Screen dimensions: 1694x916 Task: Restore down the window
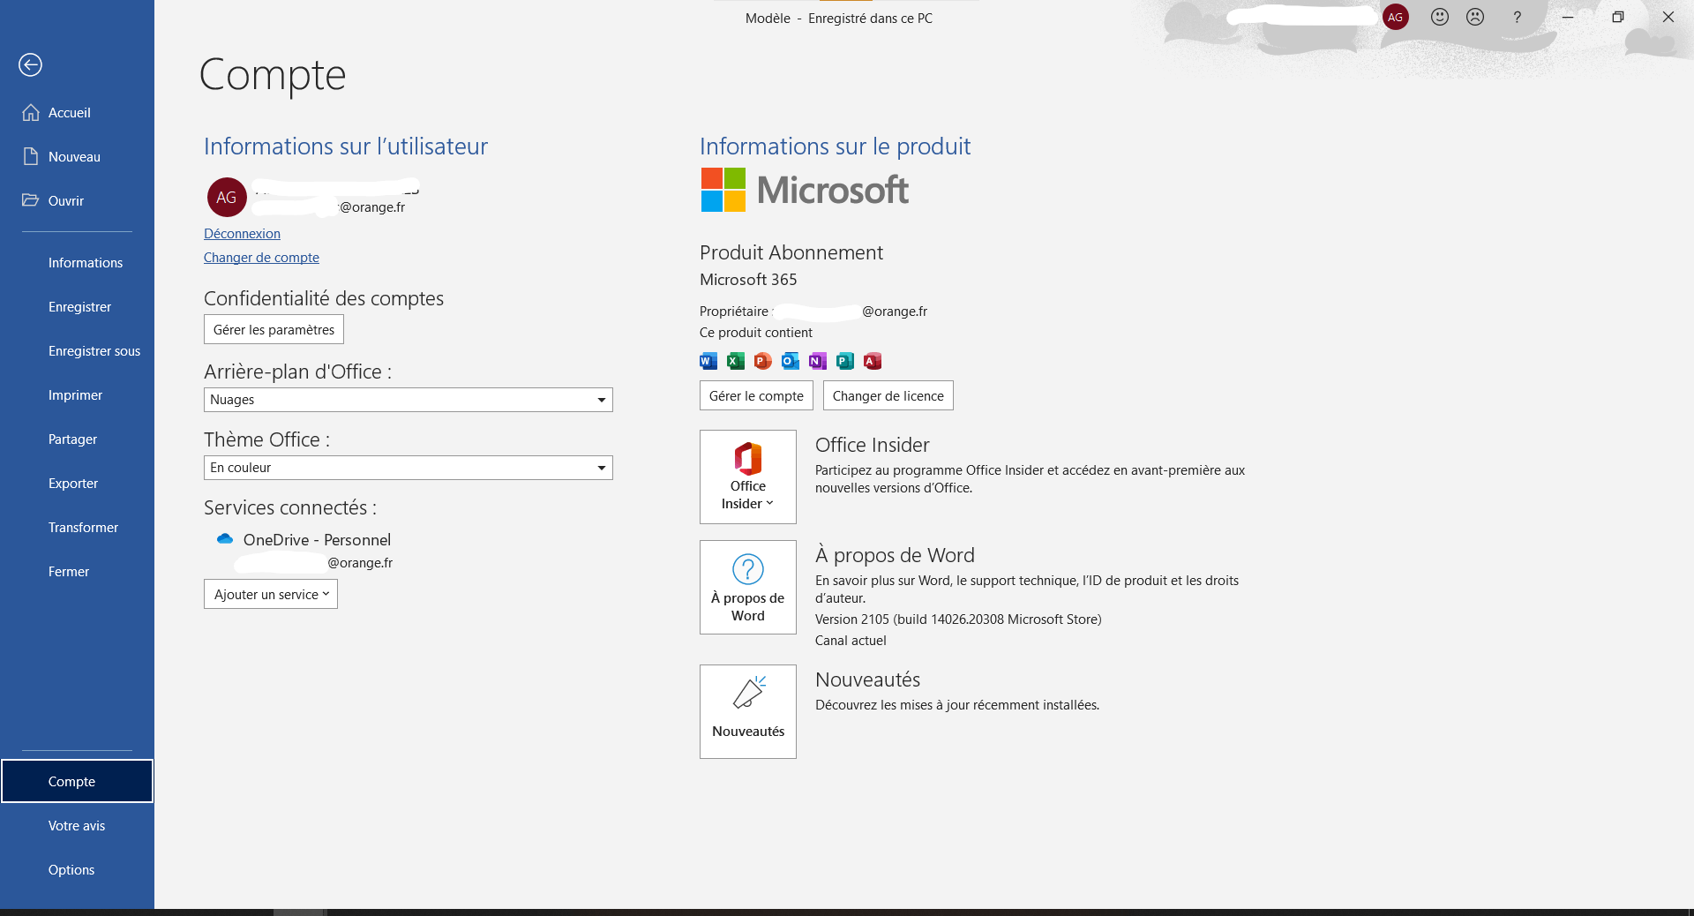click(1618, 17)
